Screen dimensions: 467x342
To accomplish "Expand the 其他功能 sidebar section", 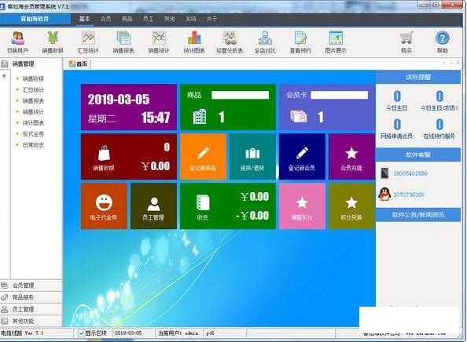I will [31, 321].
